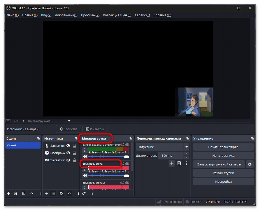This screenshot has width=260, height=210.
Task: Remove the scene transition with trash icon
Action: 179,163
